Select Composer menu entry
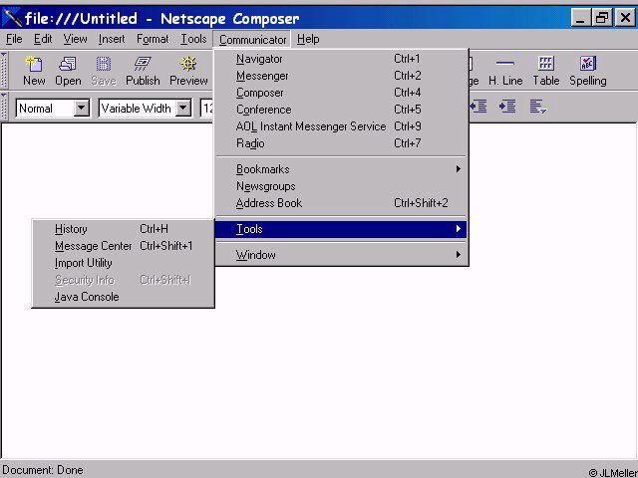Image resolution: width=638 pixels, height=478 pixels. click(341, 93)
